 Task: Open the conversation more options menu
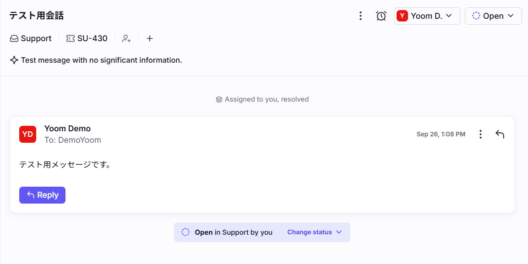pos(360,16)
